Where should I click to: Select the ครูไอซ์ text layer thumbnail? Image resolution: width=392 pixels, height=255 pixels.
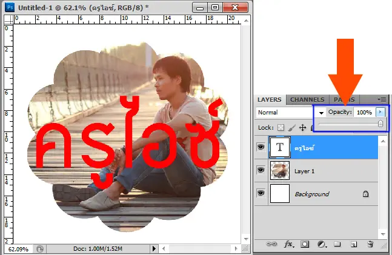280,147
